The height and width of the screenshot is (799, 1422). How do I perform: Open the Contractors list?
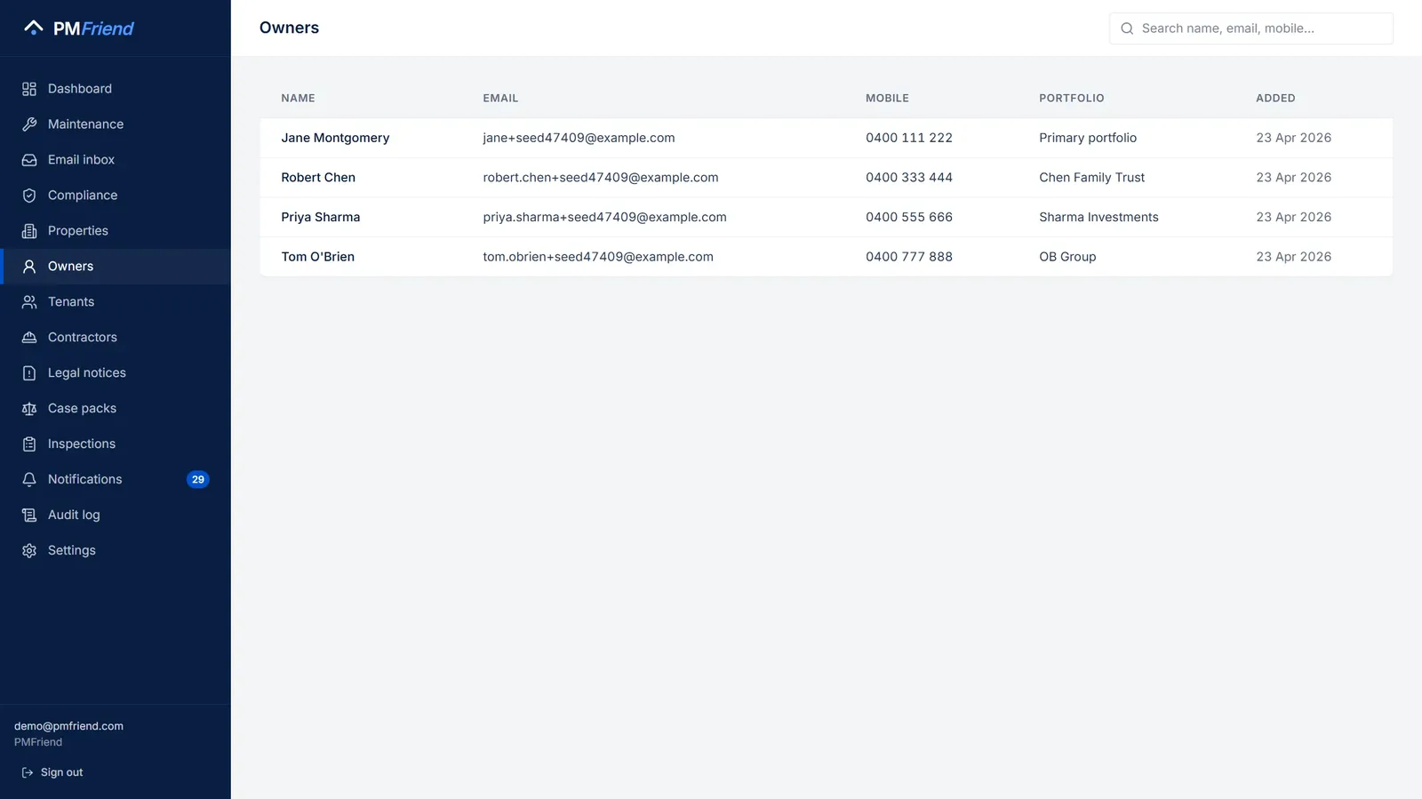pyautogui.click(x=116, y=338)
